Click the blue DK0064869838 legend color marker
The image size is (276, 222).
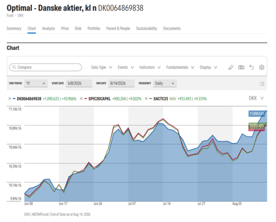click(x=14, y=99)
